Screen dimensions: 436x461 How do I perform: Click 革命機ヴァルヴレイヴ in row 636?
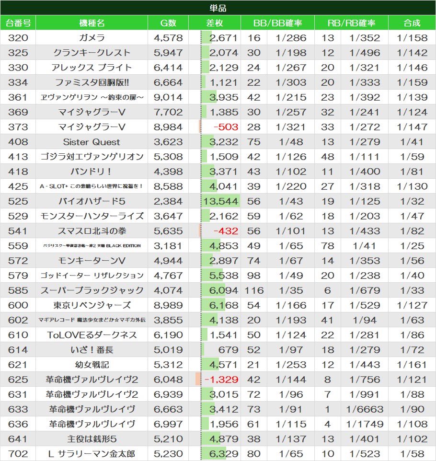point(92,424)
